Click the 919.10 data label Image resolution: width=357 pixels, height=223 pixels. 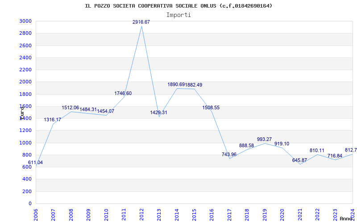[x=282, y=144]
